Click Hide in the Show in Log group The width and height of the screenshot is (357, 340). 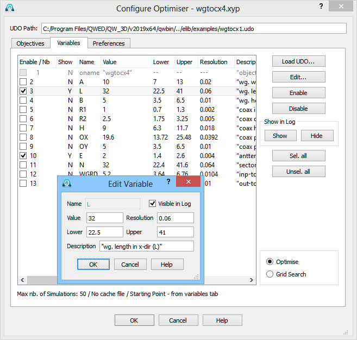tap(317, 136)
